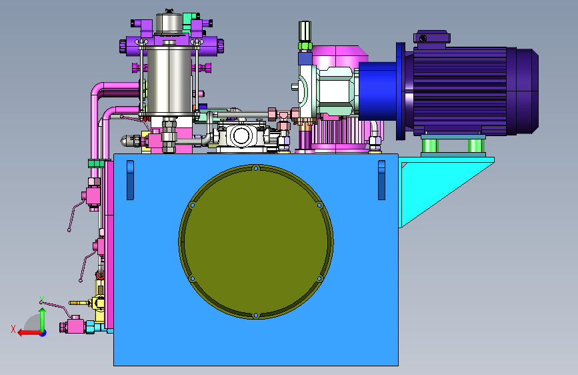
Task: Select the right dark blue lifting lug
Action: [381, 180]
